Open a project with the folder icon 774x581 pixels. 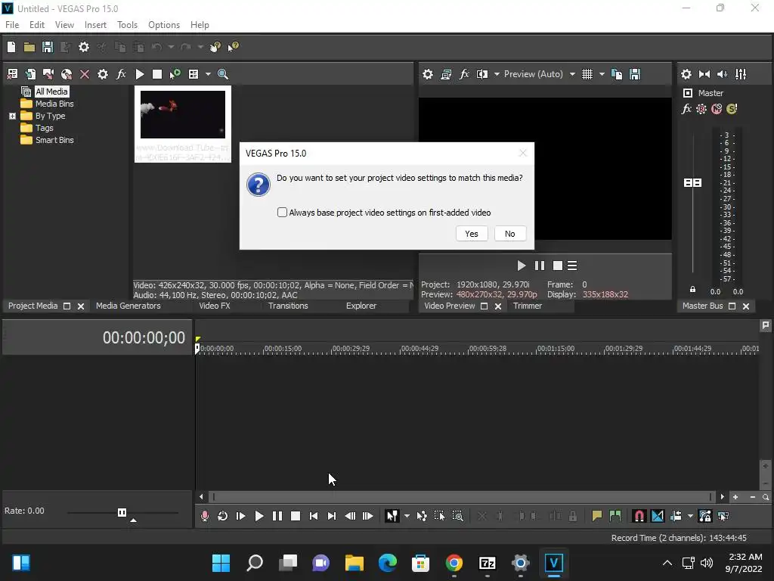(x=29, y=47)
